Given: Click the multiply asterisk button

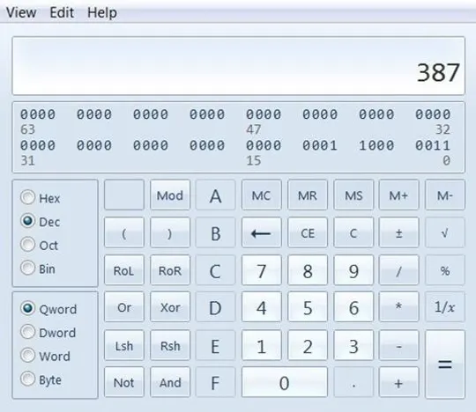Looking at the screenshot, I should pos(399,307).
